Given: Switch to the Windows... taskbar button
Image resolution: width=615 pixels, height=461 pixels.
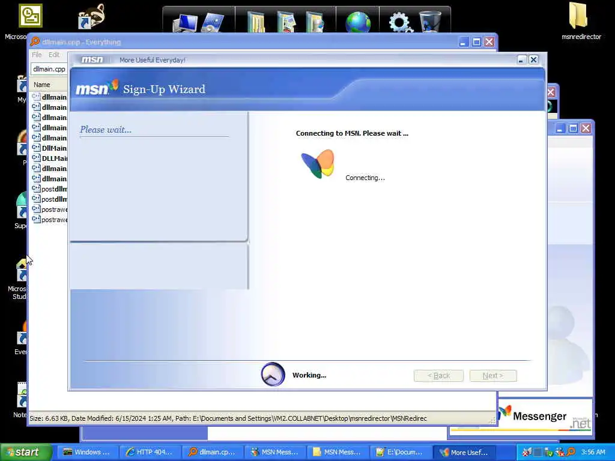Looking at the screenshot, I should pos(86,452).
